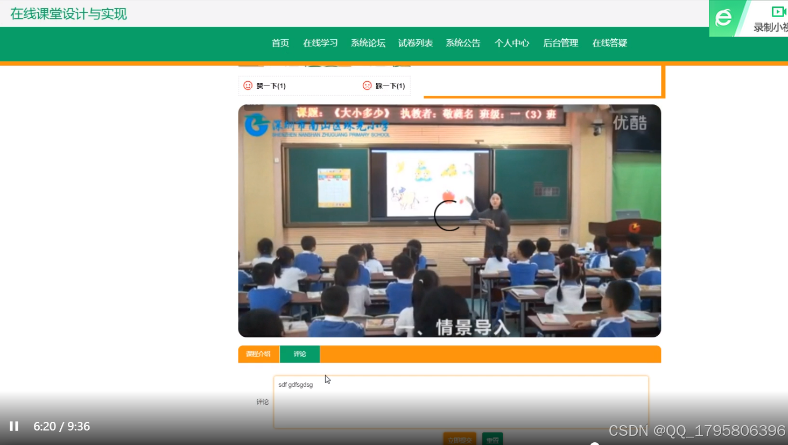
Task: Click the Internet Explorer icon at top right
Action: pyautogui.click(x=723, y=18)
